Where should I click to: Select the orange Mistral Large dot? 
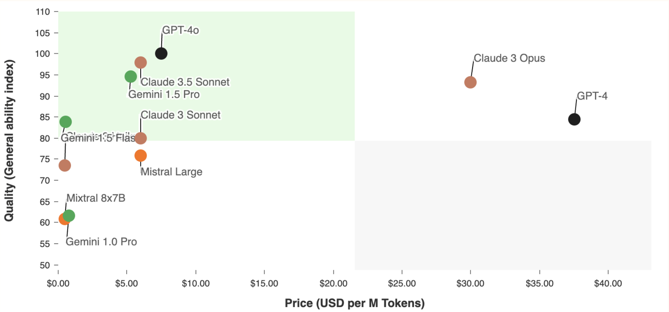pyautogui.click(x=141, y=156)
